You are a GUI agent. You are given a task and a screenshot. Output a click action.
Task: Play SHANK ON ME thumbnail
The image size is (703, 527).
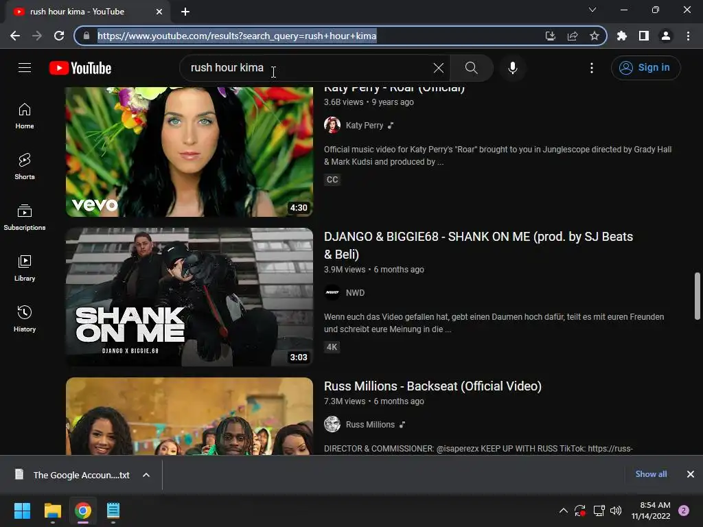click(x=189, y=297)
